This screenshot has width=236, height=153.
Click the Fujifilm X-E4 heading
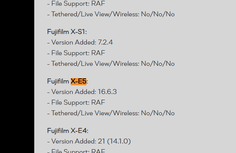point(67,131)
